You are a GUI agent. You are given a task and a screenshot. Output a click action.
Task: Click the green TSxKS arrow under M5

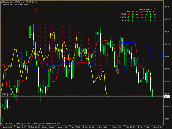pos(133,14)
